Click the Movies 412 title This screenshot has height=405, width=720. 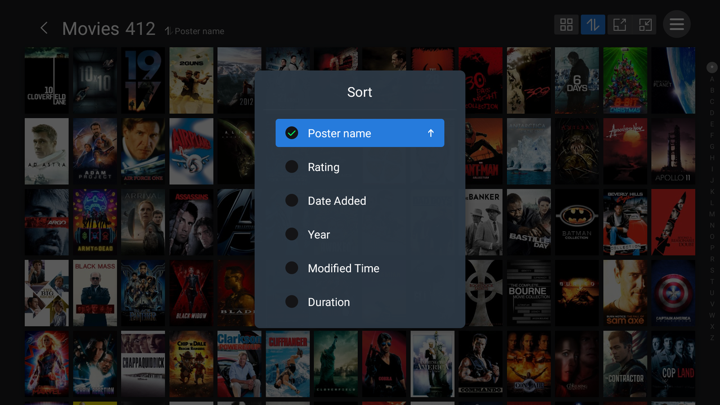coord(109,29)
